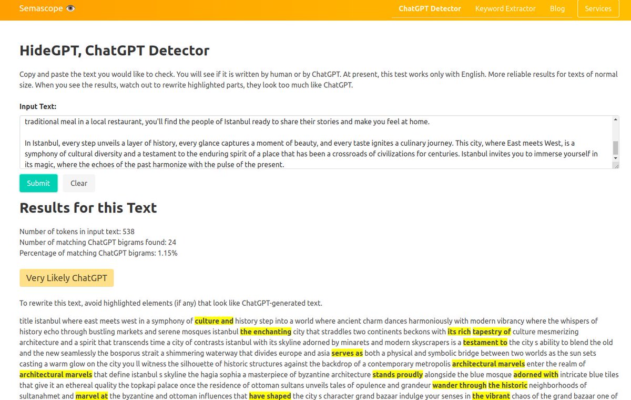
Task: Click the highlighted phrase 'the vibrant'
Action: click(491, 396)
